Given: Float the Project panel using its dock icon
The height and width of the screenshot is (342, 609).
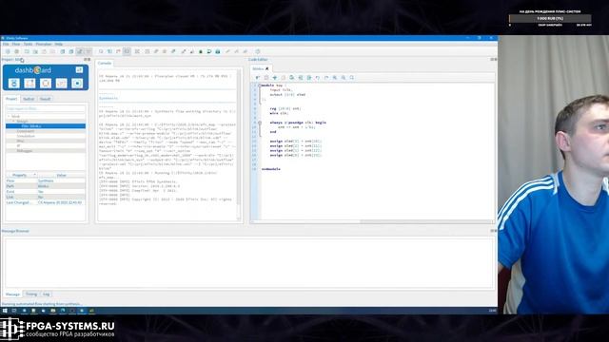Looking at the screenshot, I should (x=86, y=60).
